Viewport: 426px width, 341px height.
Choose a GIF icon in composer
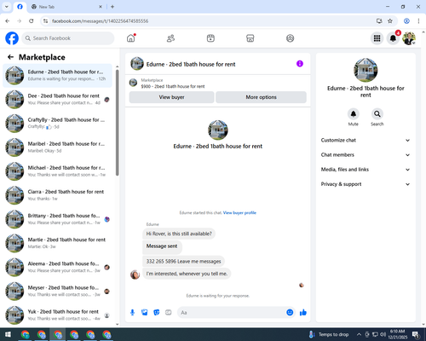point(169,313)
